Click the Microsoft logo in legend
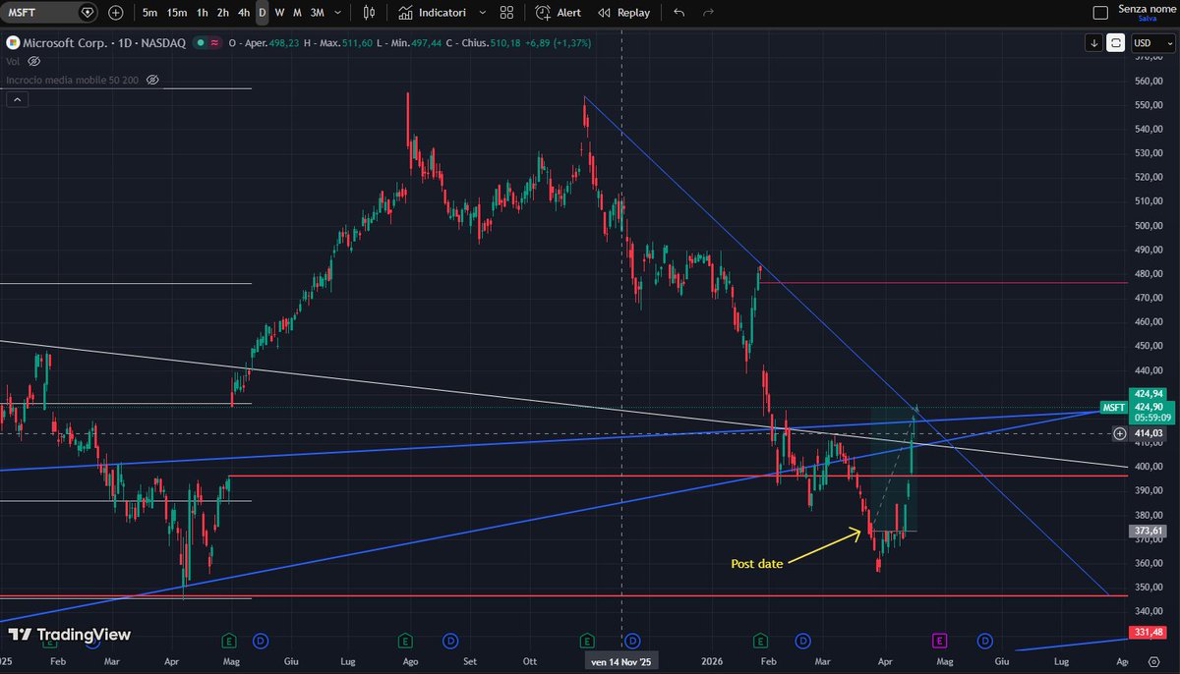Screen dimensions: 1180x674 (12, 43)
